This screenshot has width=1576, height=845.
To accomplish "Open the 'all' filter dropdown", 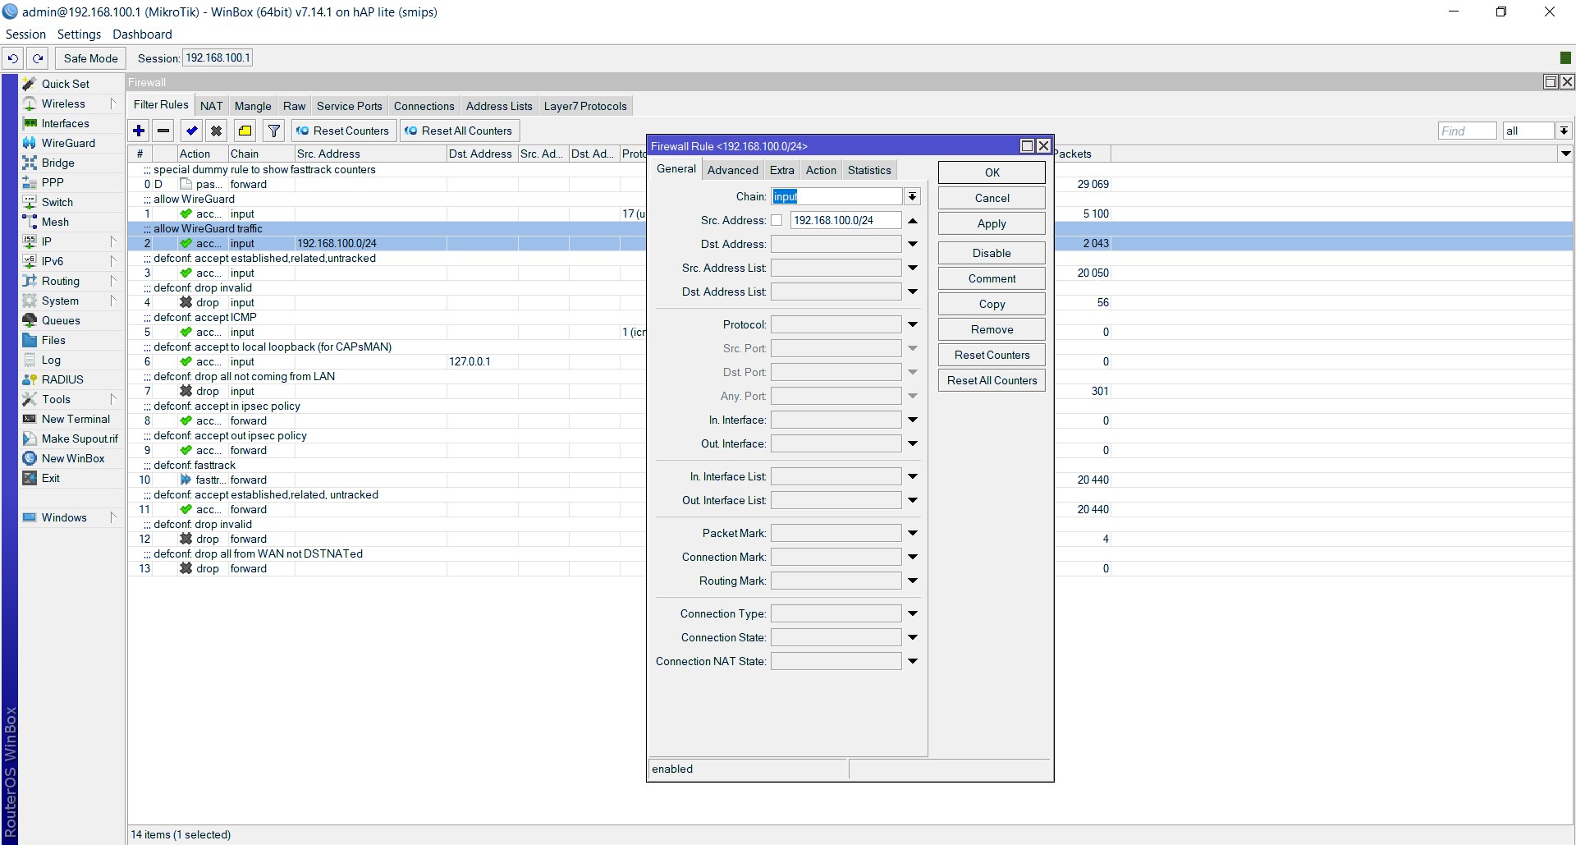I will coord(1564,131).
